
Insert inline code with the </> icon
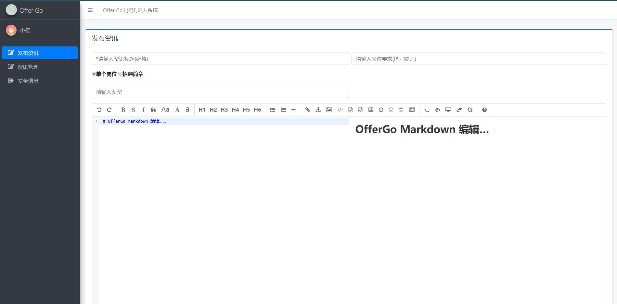point(340,110)
